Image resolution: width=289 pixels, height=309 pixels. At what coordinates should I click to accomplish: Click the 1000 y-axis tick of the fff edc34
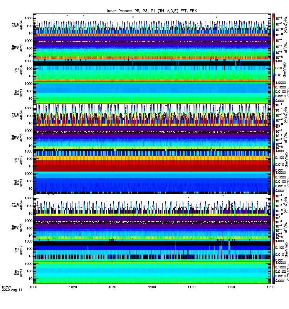(29, 198)
